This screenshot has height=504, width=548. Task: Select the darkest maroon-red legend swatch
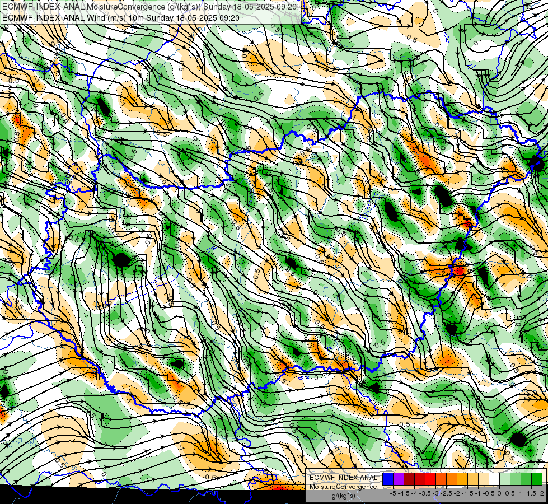[x=409, y=479]
